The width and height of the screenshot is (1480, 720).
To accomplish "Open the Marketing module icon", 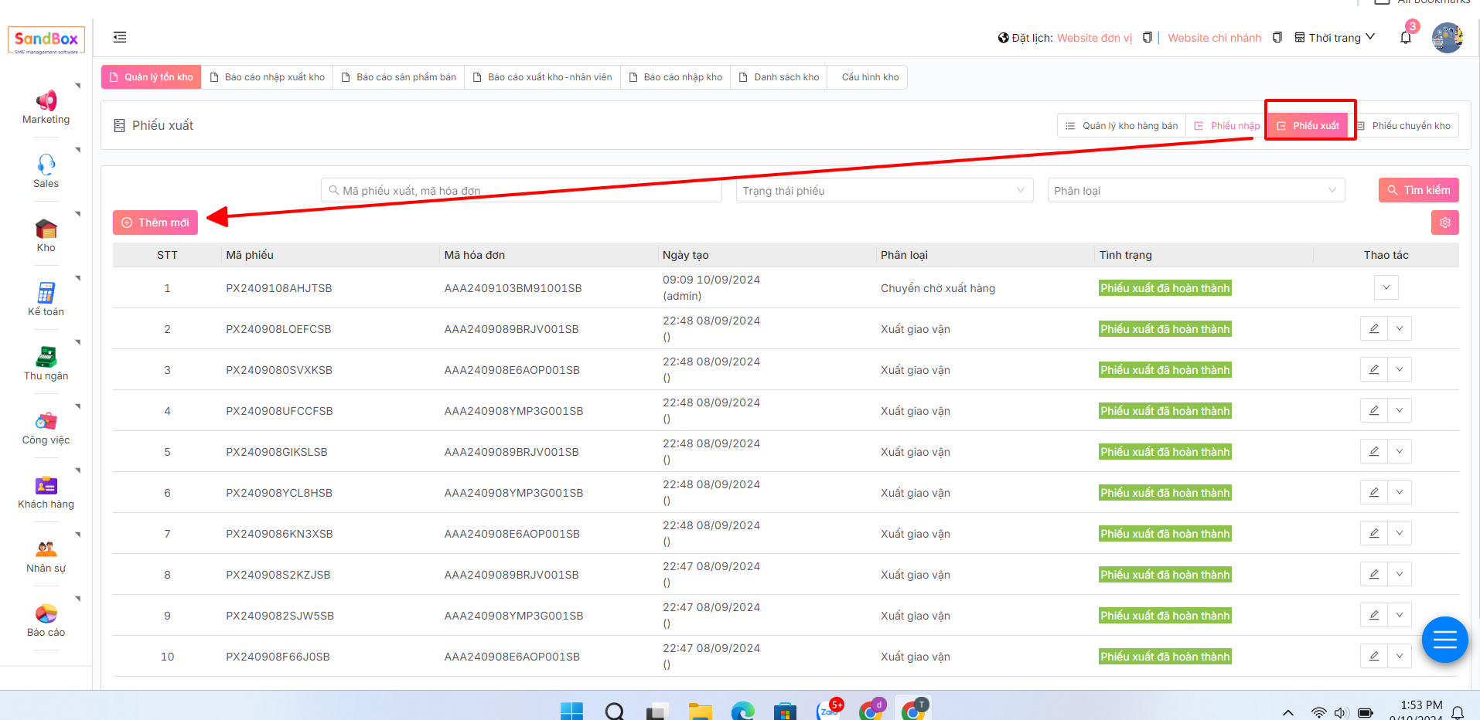I will click(46, 101).
